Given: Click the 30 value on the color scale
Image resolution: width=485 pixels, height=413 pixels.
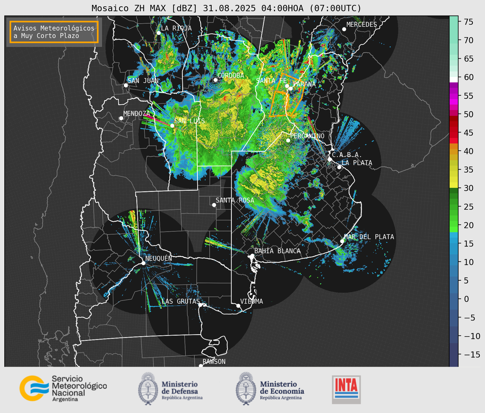Looking at the screenshot, I should pos(468,188).
